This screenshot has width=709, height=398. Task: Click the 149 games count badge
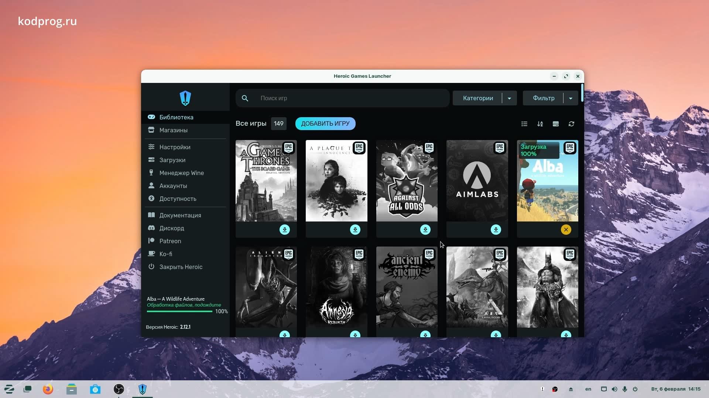click(279, 123)
